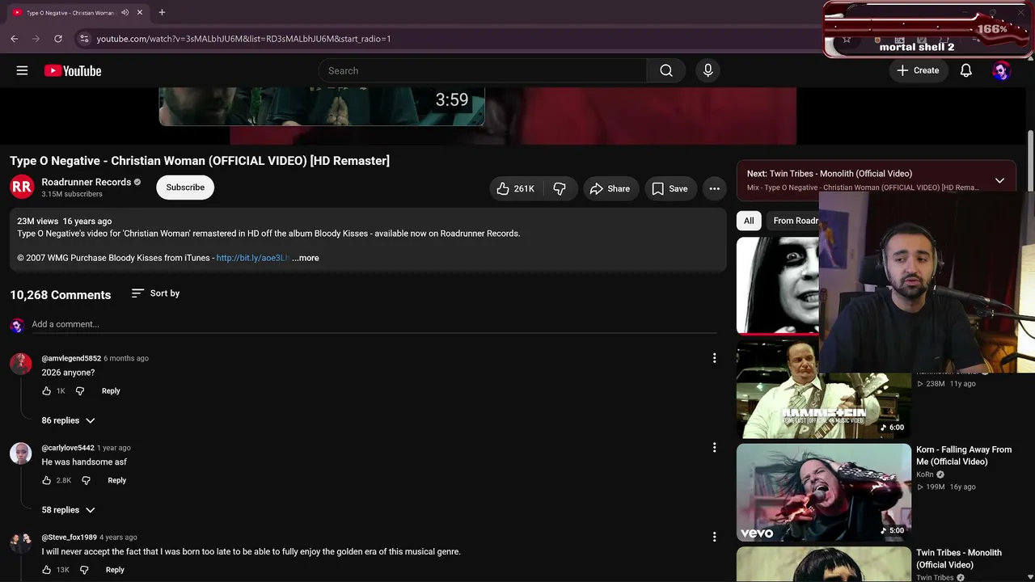Open "Korn - Falling Away From Me" title

964,455
